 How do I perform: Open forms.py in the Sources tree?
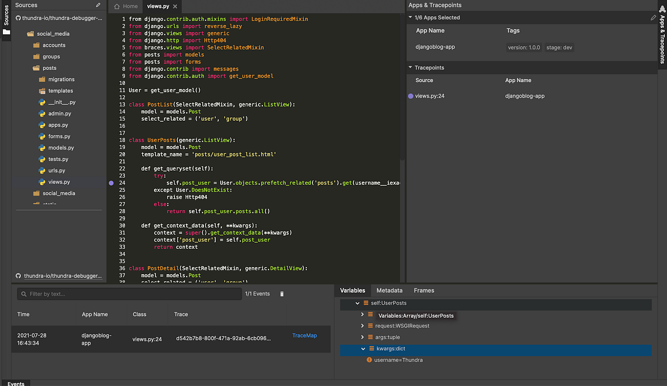point(59,136)
